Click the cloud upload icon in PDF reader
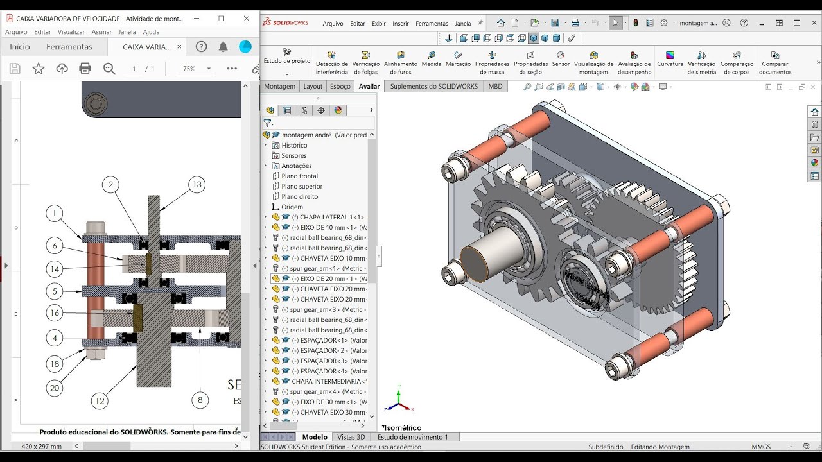This screenshot has height=462, width=822. click(x=62, y=69)
